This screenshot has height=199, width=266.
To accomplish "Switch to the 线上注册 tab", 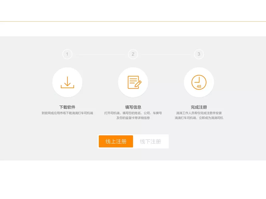I will (x=116, y=141).
